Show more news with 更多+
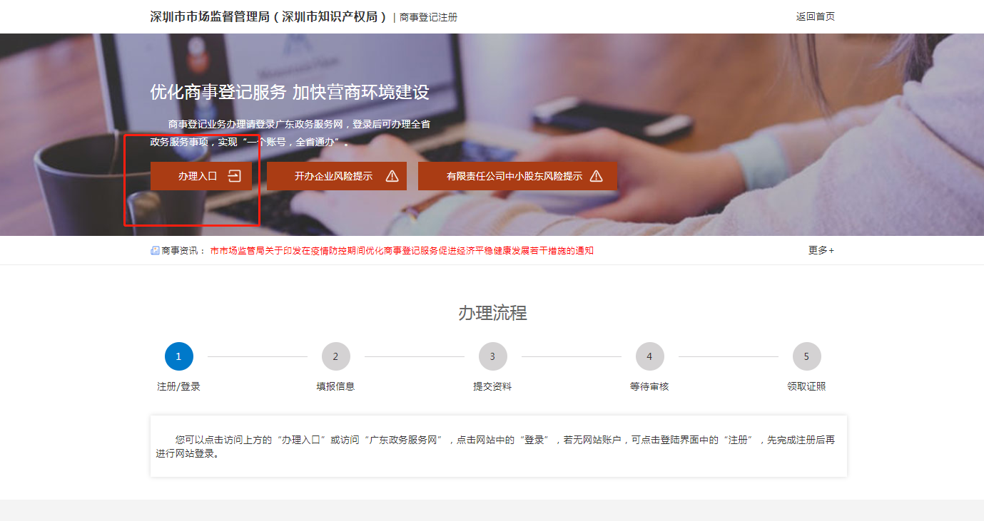The height and width of the screenshot is (521, 984). click(x=821, y=250)
